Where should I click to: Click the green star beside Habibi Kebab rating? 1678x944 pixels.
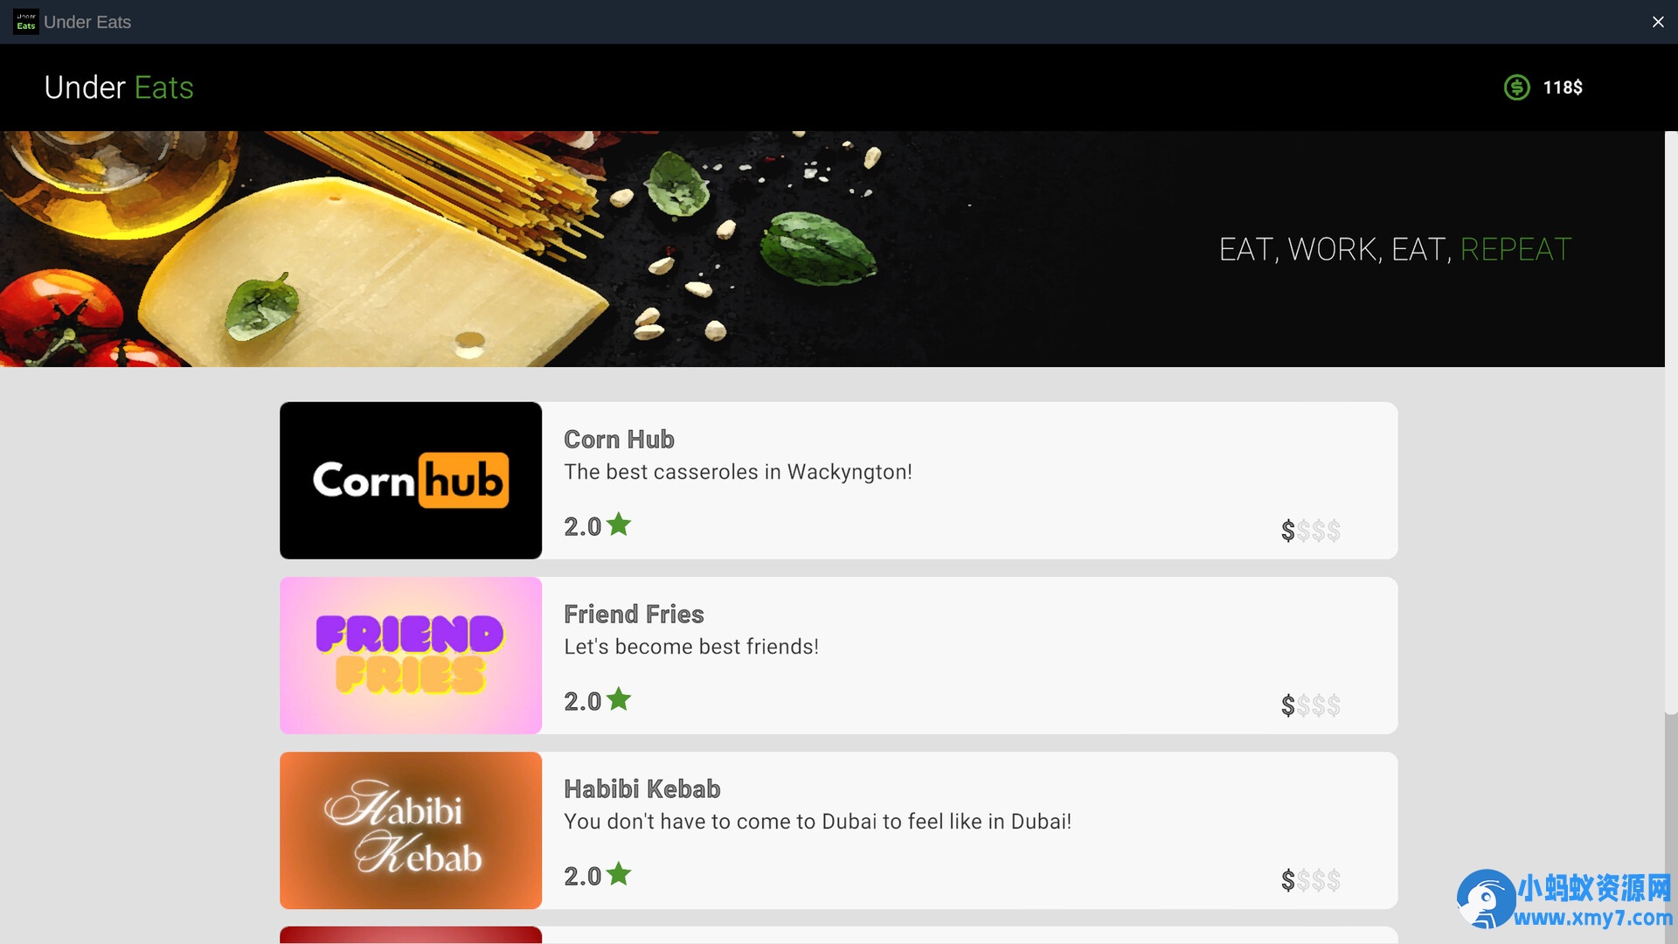(x=619, y=873)
